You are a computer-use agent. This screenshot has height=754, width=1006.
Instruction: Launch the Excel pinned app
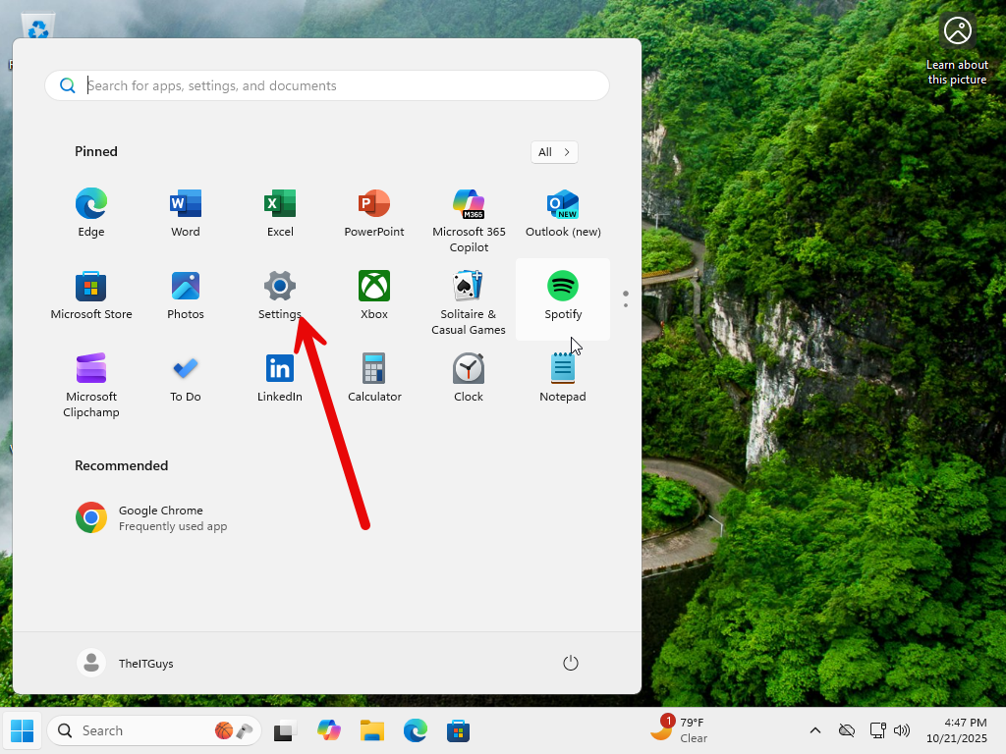(280, 211)
